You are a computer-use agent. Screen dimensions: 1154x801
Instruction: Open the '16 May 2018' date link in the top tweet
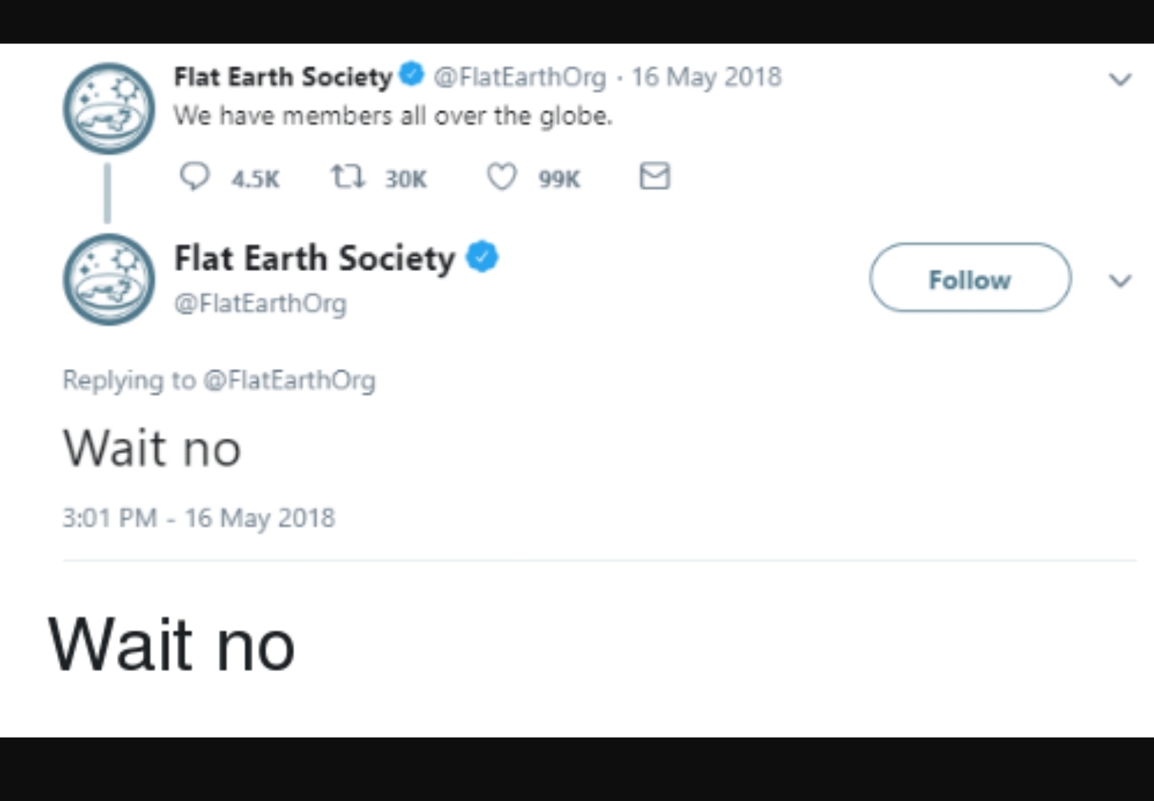(x=706, y=77)
